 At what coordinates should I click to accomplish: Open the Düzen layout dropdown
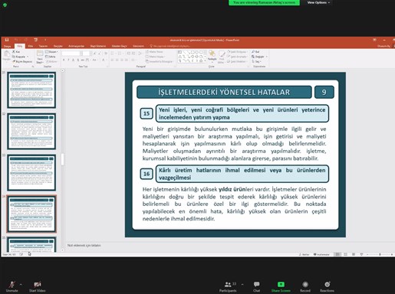pyautogui.click(x=51, y=52)
